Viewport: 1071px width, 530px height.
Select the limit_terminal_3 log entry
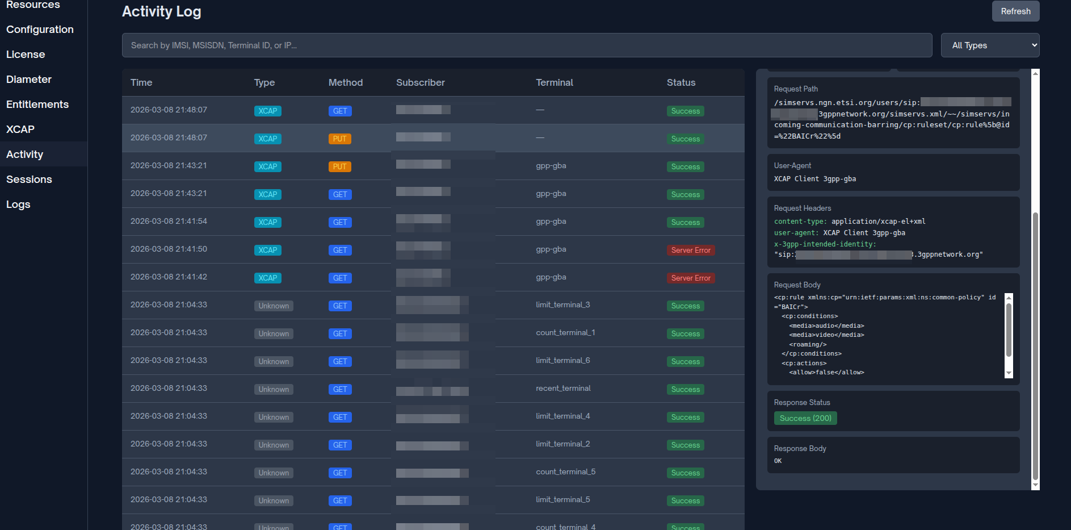(x=562, y=305)
